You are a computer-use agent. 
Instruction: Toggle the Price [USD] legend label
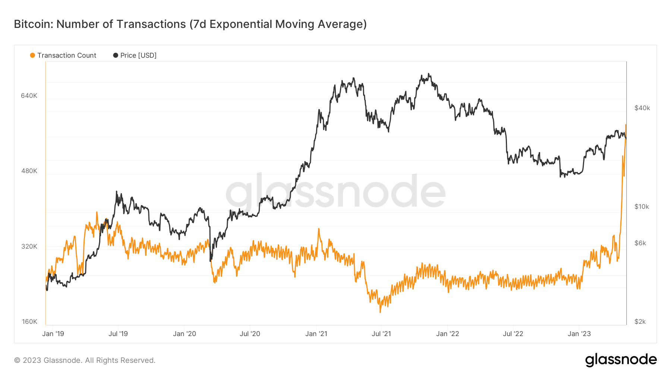click(x=138, y=55)
